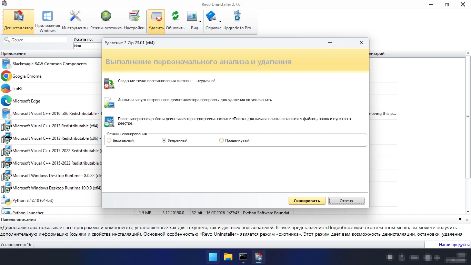Viewport: 471px width, 265px height.
Task: Select Visual C++ 2013 Redistributable (x64) row
Action: coord(51,126)
